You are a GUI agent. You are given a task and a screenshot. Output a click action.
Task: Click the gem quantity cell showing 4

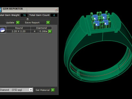pyautogui.click(x=34, y=31)
